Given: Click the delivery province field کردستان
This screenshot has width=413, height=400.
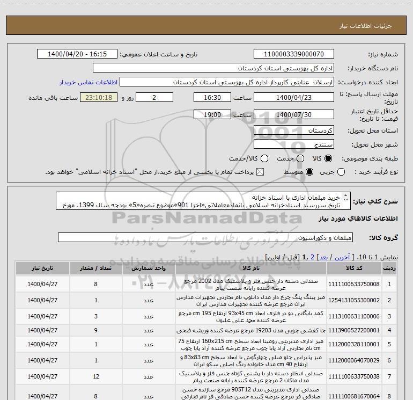Looking at the screenshot, I should pyautogui.click(x=294, y=130).
